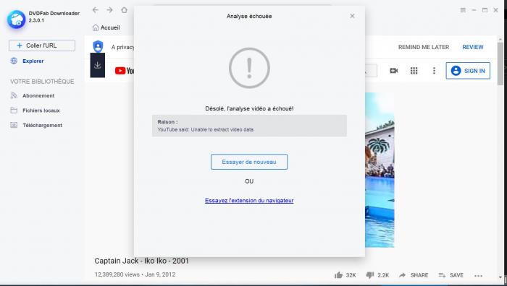Click the Coller l'URL button
This screenshot has height=286, width=507.
tap(42, 45)
